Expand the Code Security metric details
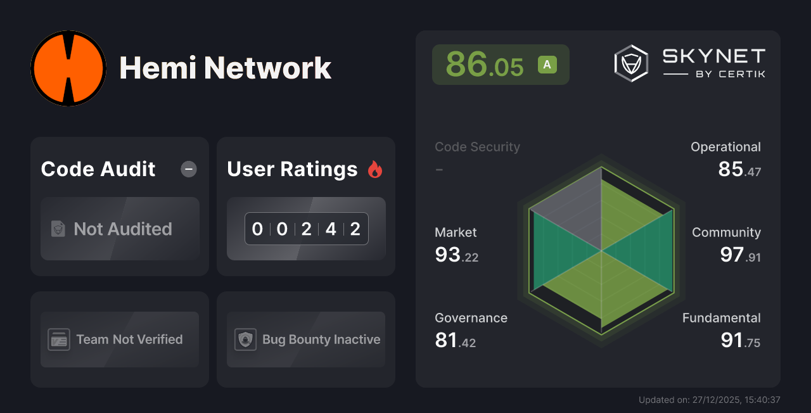This screenshot has width=811, height=413. (477, 156)
